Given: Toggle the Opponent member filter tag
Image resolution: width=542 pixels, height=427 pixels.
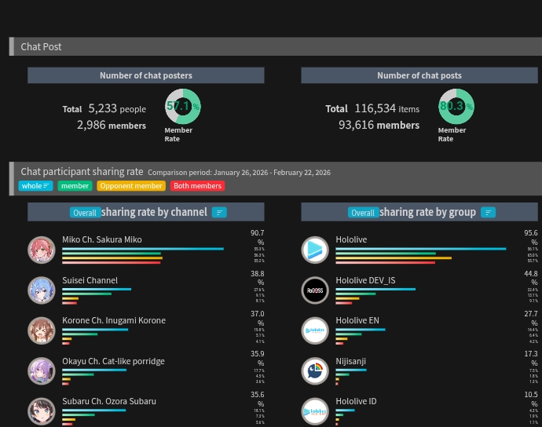Looking at the screenshot, I should point(131,186).
